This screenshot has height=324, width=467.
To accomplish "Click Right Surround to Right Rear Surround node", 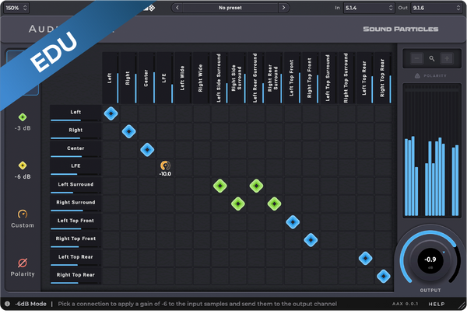I will point(274,204).
